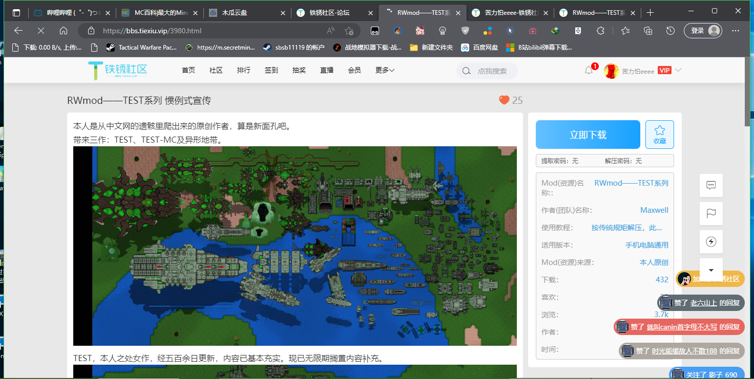Screen dimensions: 754x379
Task: Click the 立即下载 download button
Action: 588,135
